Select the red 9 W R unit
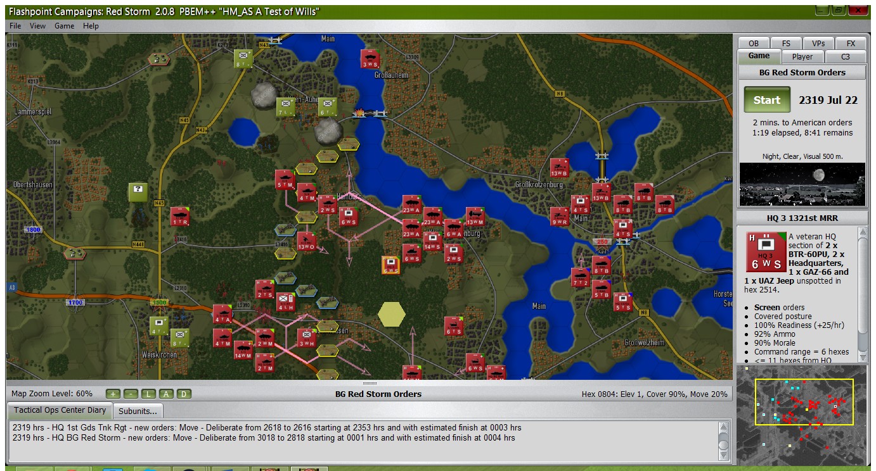The width and height of the screenshot is (876, 471). click(x=559, y=217)
